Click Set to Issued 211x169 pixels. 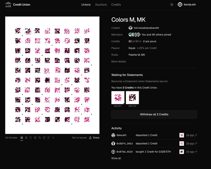click(79, 138)
